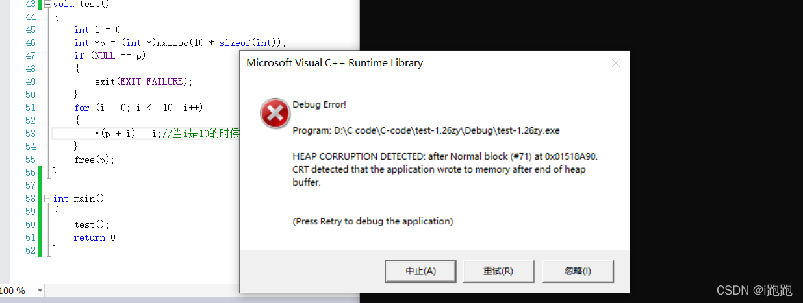Click line number 53 in the gutter
803x303 pixels.
coord(31,134)
